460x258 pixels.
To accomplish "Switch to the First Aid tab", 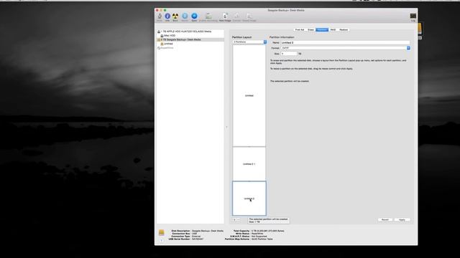I will click(x=300, y=30).
